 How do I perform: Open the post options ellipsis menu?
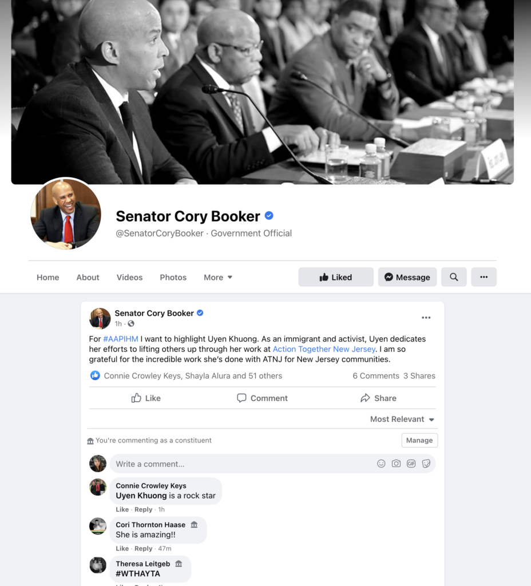(426, 318)
